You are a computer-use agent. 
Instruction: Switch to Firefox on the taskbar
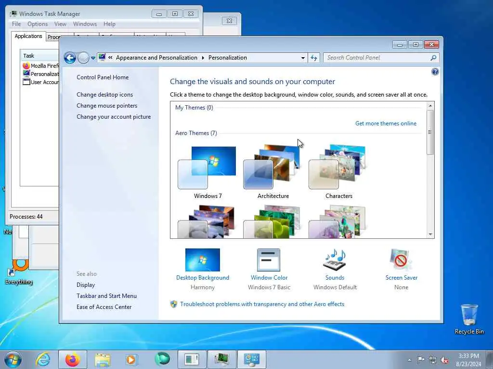pyautogui.click(x=73, y=359)
